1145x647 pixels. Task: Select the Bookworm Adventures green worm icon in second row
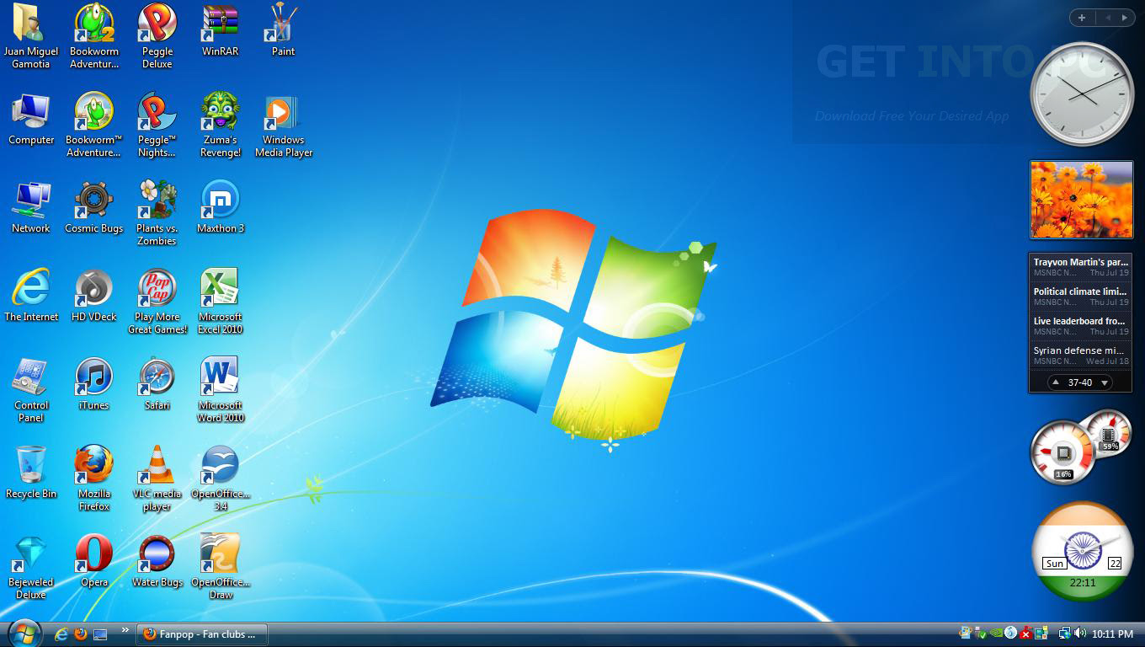point(94,125)
